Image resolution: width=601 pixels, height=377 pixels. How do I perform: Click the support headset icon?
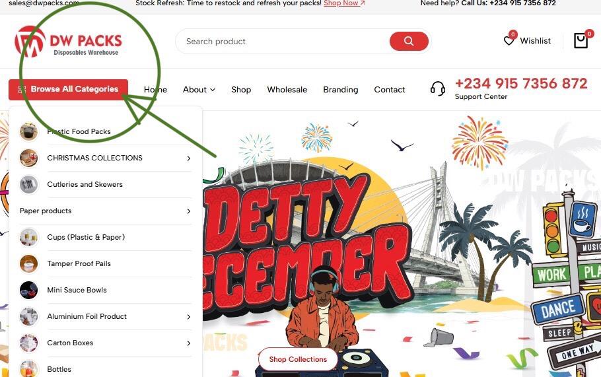pos(438,89)
